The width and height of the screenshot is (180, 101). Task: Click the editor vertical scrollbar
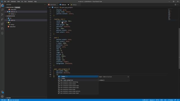[x=179, y=49]
